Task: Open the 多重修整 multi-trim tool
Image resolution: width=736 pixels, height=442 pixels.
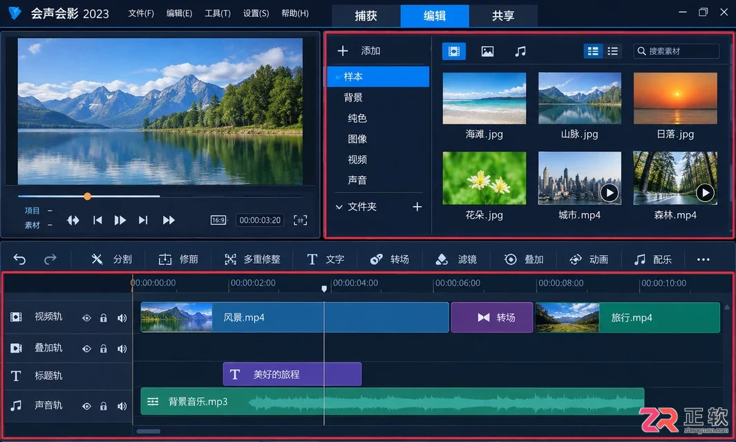Action: coord(252,259)
